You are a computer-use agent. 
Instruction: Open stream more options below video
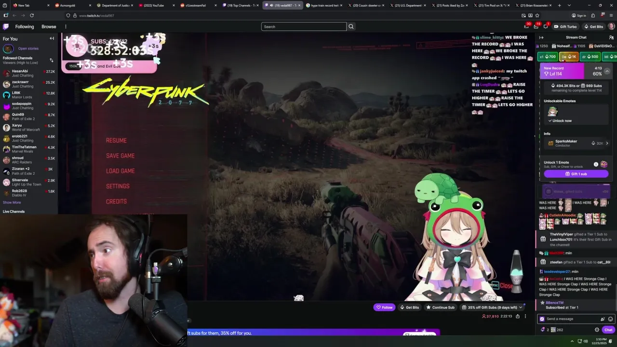point(525,316)
